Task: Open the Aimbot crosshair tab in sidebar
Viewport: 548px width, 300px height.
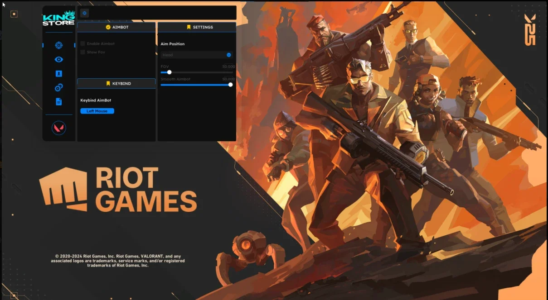Action: 58,45
